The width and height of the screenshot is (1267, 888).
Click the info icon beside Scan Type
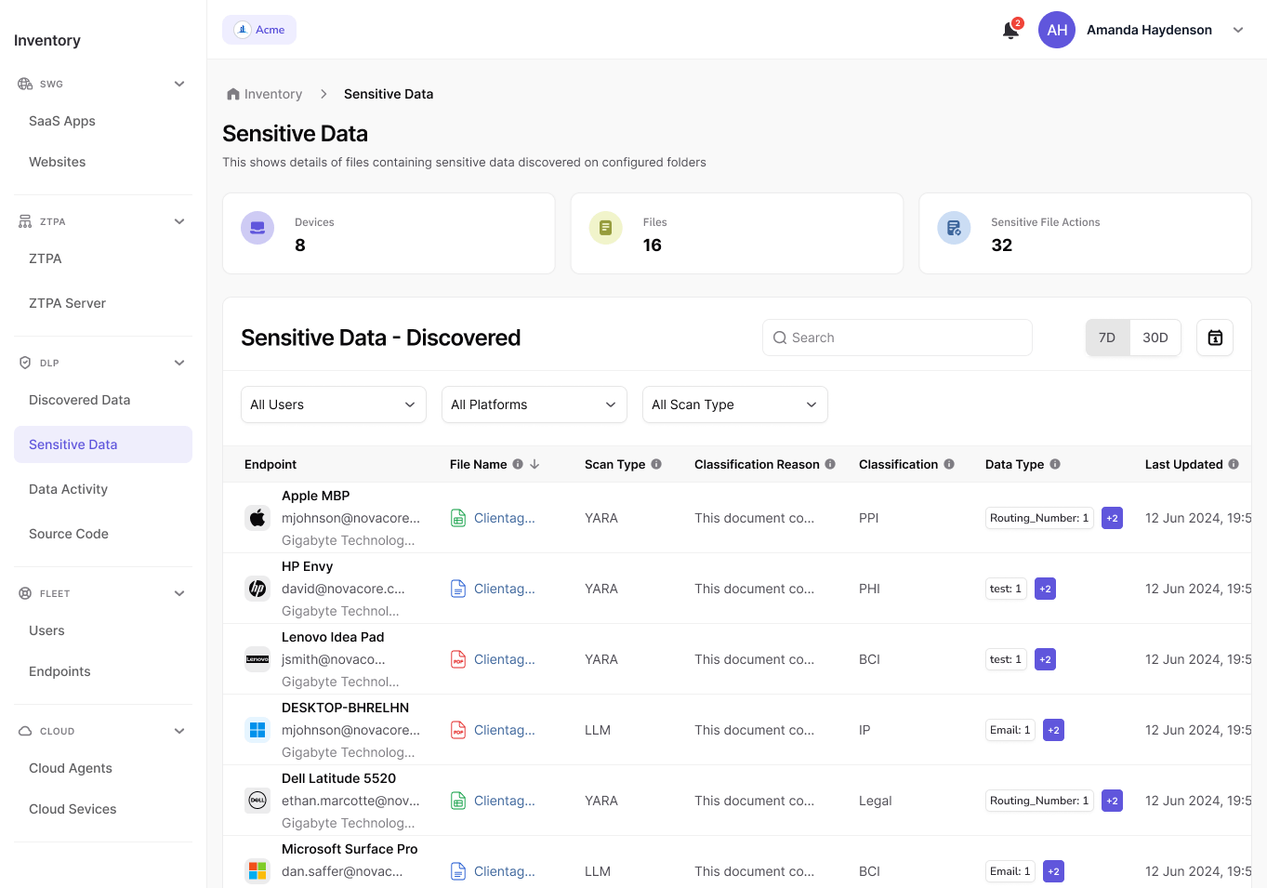(x=656, y=464)
